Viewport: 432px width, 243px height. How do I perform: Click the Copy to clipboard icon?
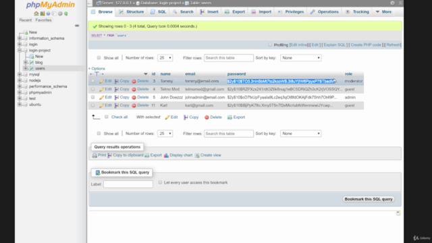pos(109,155)
